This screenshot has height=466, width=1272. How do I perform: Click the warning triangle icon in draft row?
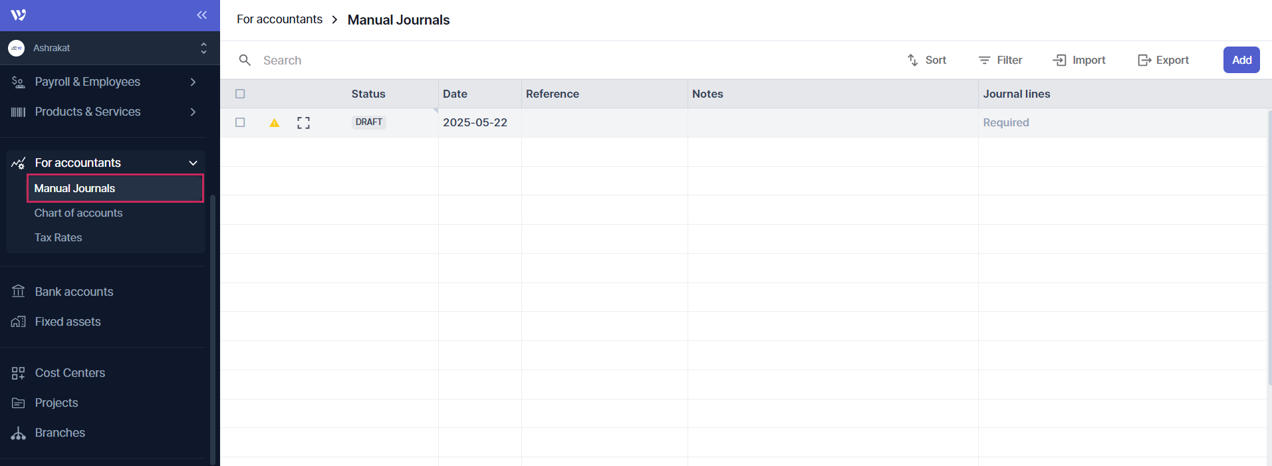tap(274, 123)
